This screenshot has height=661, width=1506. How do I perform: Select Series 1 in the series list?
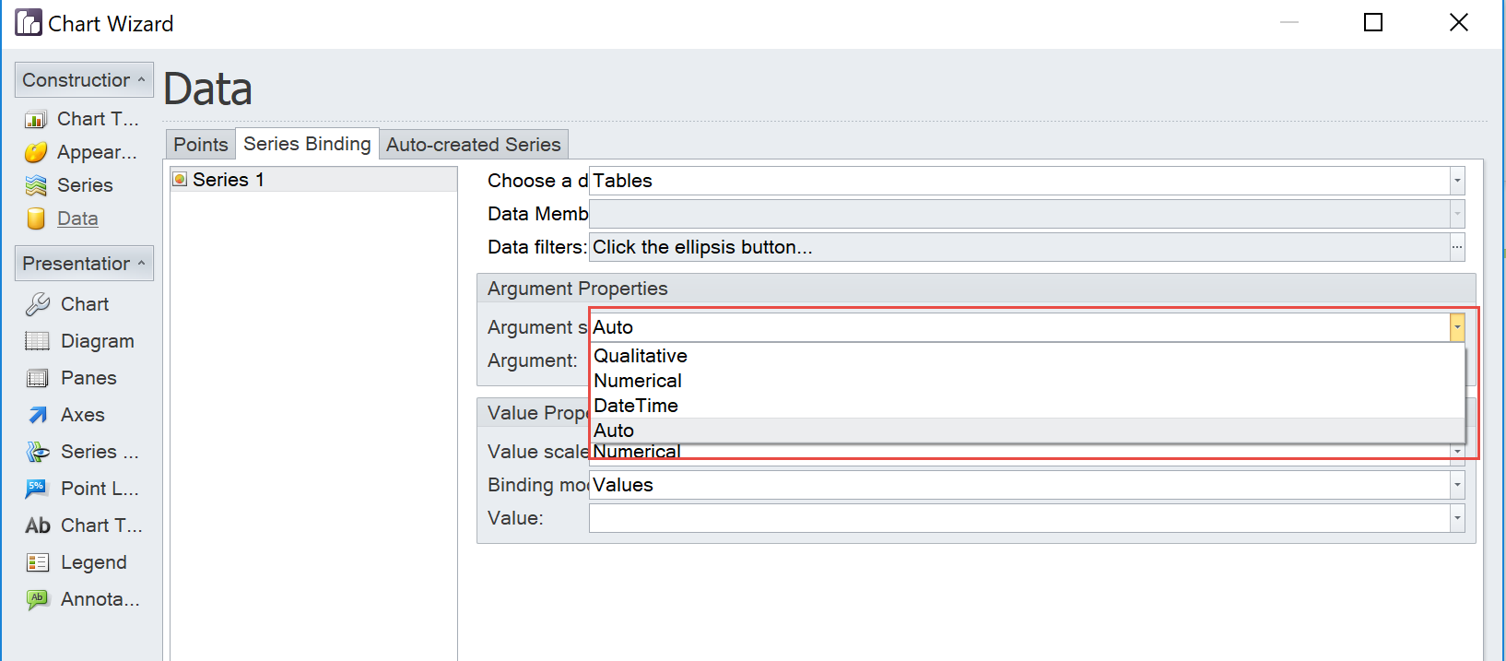tap(314, 180)
